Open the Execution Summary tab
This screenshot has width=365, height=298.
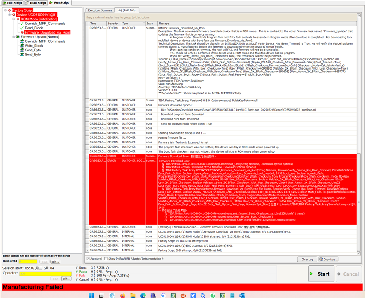click(100, 10)
